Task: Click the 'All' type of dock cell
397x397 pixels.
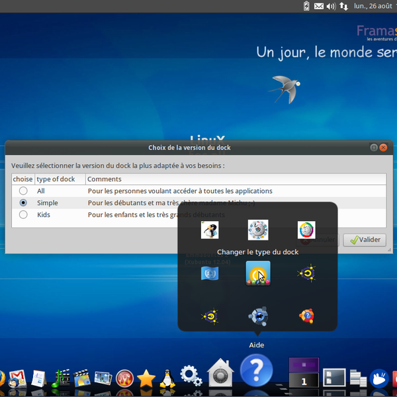Action: [41, 191]
